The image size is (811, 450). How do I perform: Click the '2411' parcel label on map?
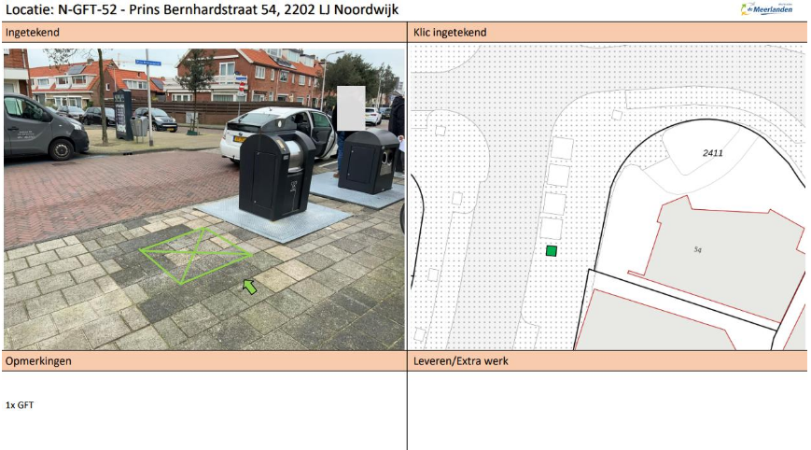point(713,152)
